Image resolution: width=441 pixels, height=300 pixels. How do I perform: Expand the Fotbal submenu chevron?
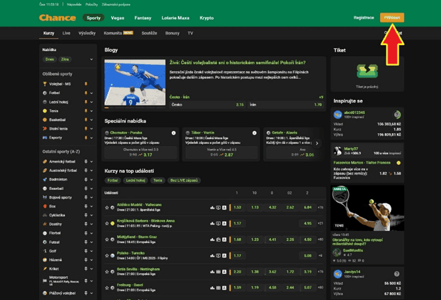point(91,93)
